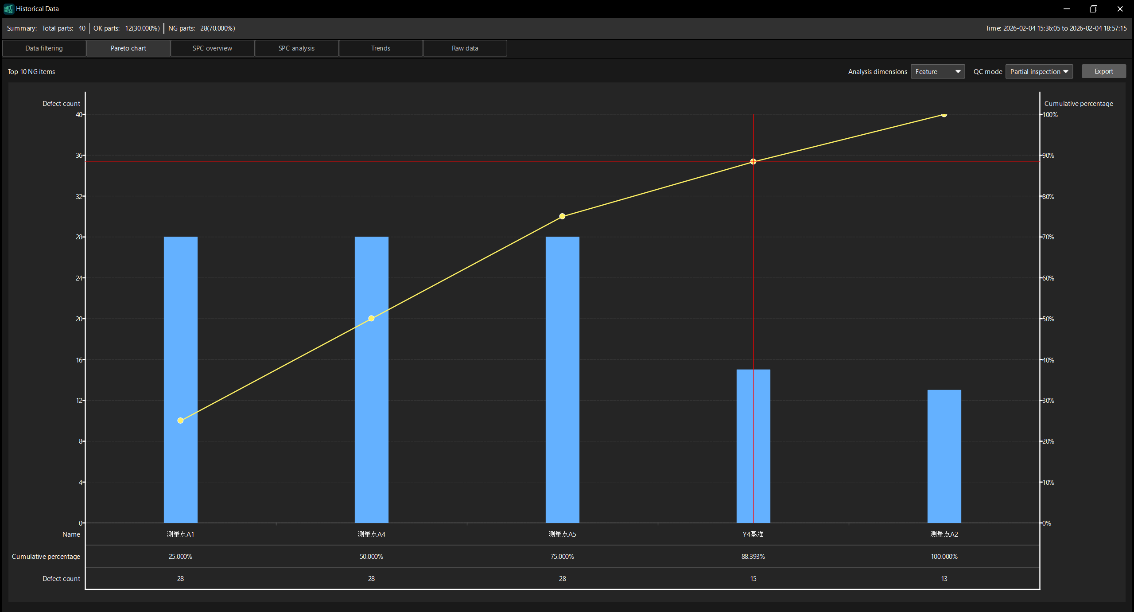1134x612 pixels.
Task: Click the highlighted 80/20 intersection marker
Action: pos(753,161)
